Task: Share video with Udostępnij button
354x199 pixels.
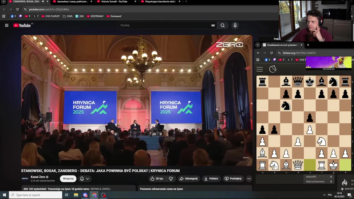Action: pos(189,179)
